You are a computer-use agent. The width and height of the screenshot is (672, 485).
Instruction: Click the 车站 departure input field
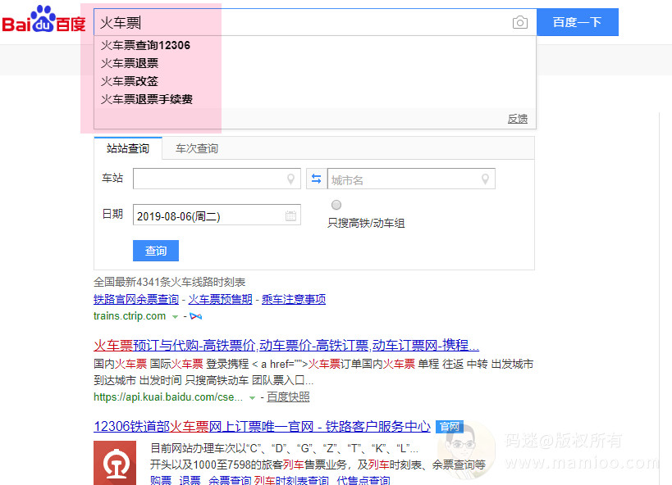(x=217, y=179)
